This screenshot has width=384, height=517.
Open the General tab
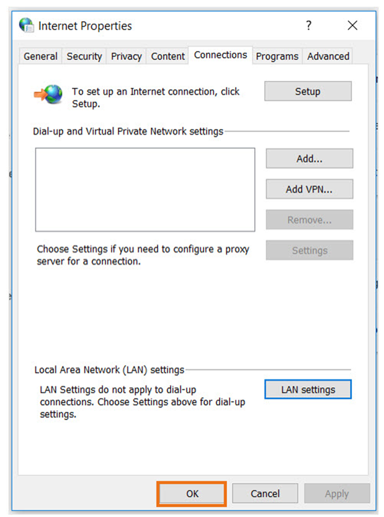40,56
